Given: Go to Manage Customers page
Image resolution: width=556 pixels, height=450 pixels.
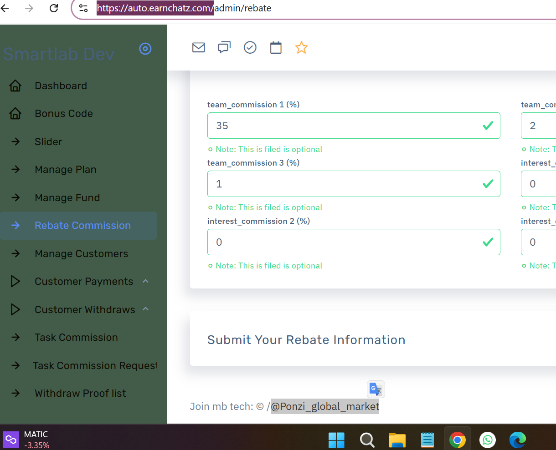Looking at the screenshot, I should [x=81, y=254].
